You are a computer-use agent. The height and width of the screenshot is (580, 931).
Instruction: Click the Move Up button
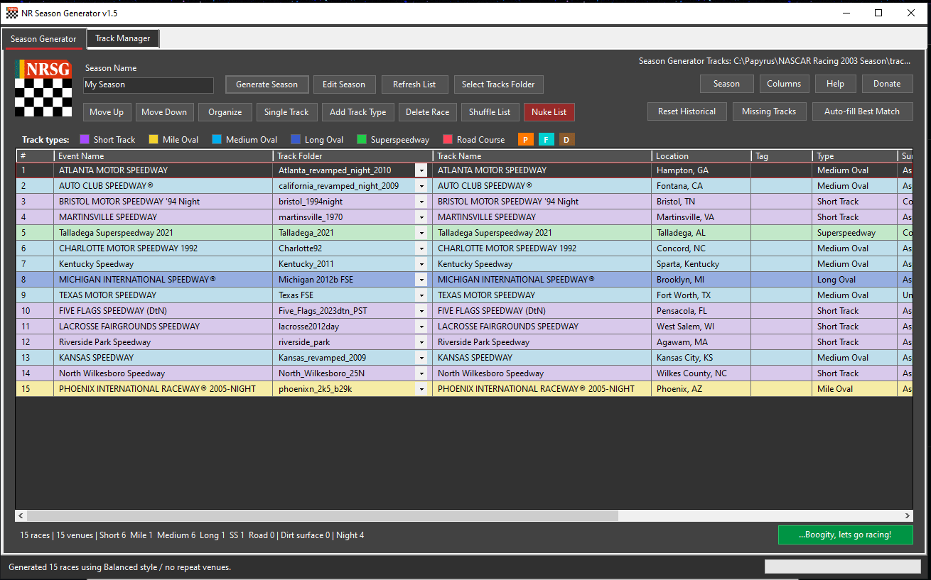point(107,112)
